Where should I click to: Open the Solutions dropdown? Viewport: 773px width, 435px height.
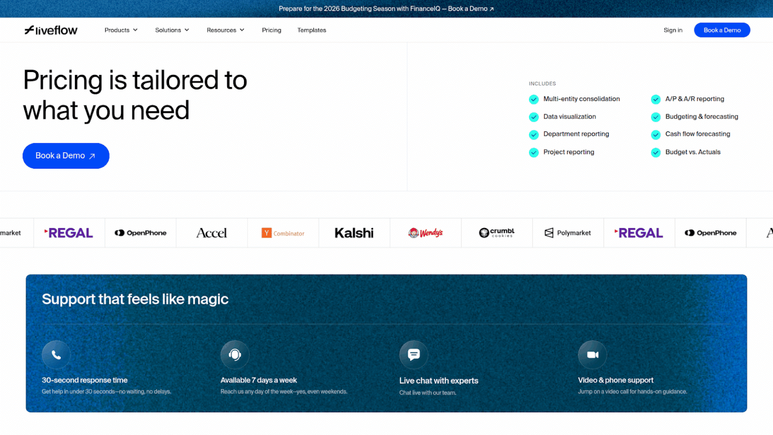click(172, 30)
